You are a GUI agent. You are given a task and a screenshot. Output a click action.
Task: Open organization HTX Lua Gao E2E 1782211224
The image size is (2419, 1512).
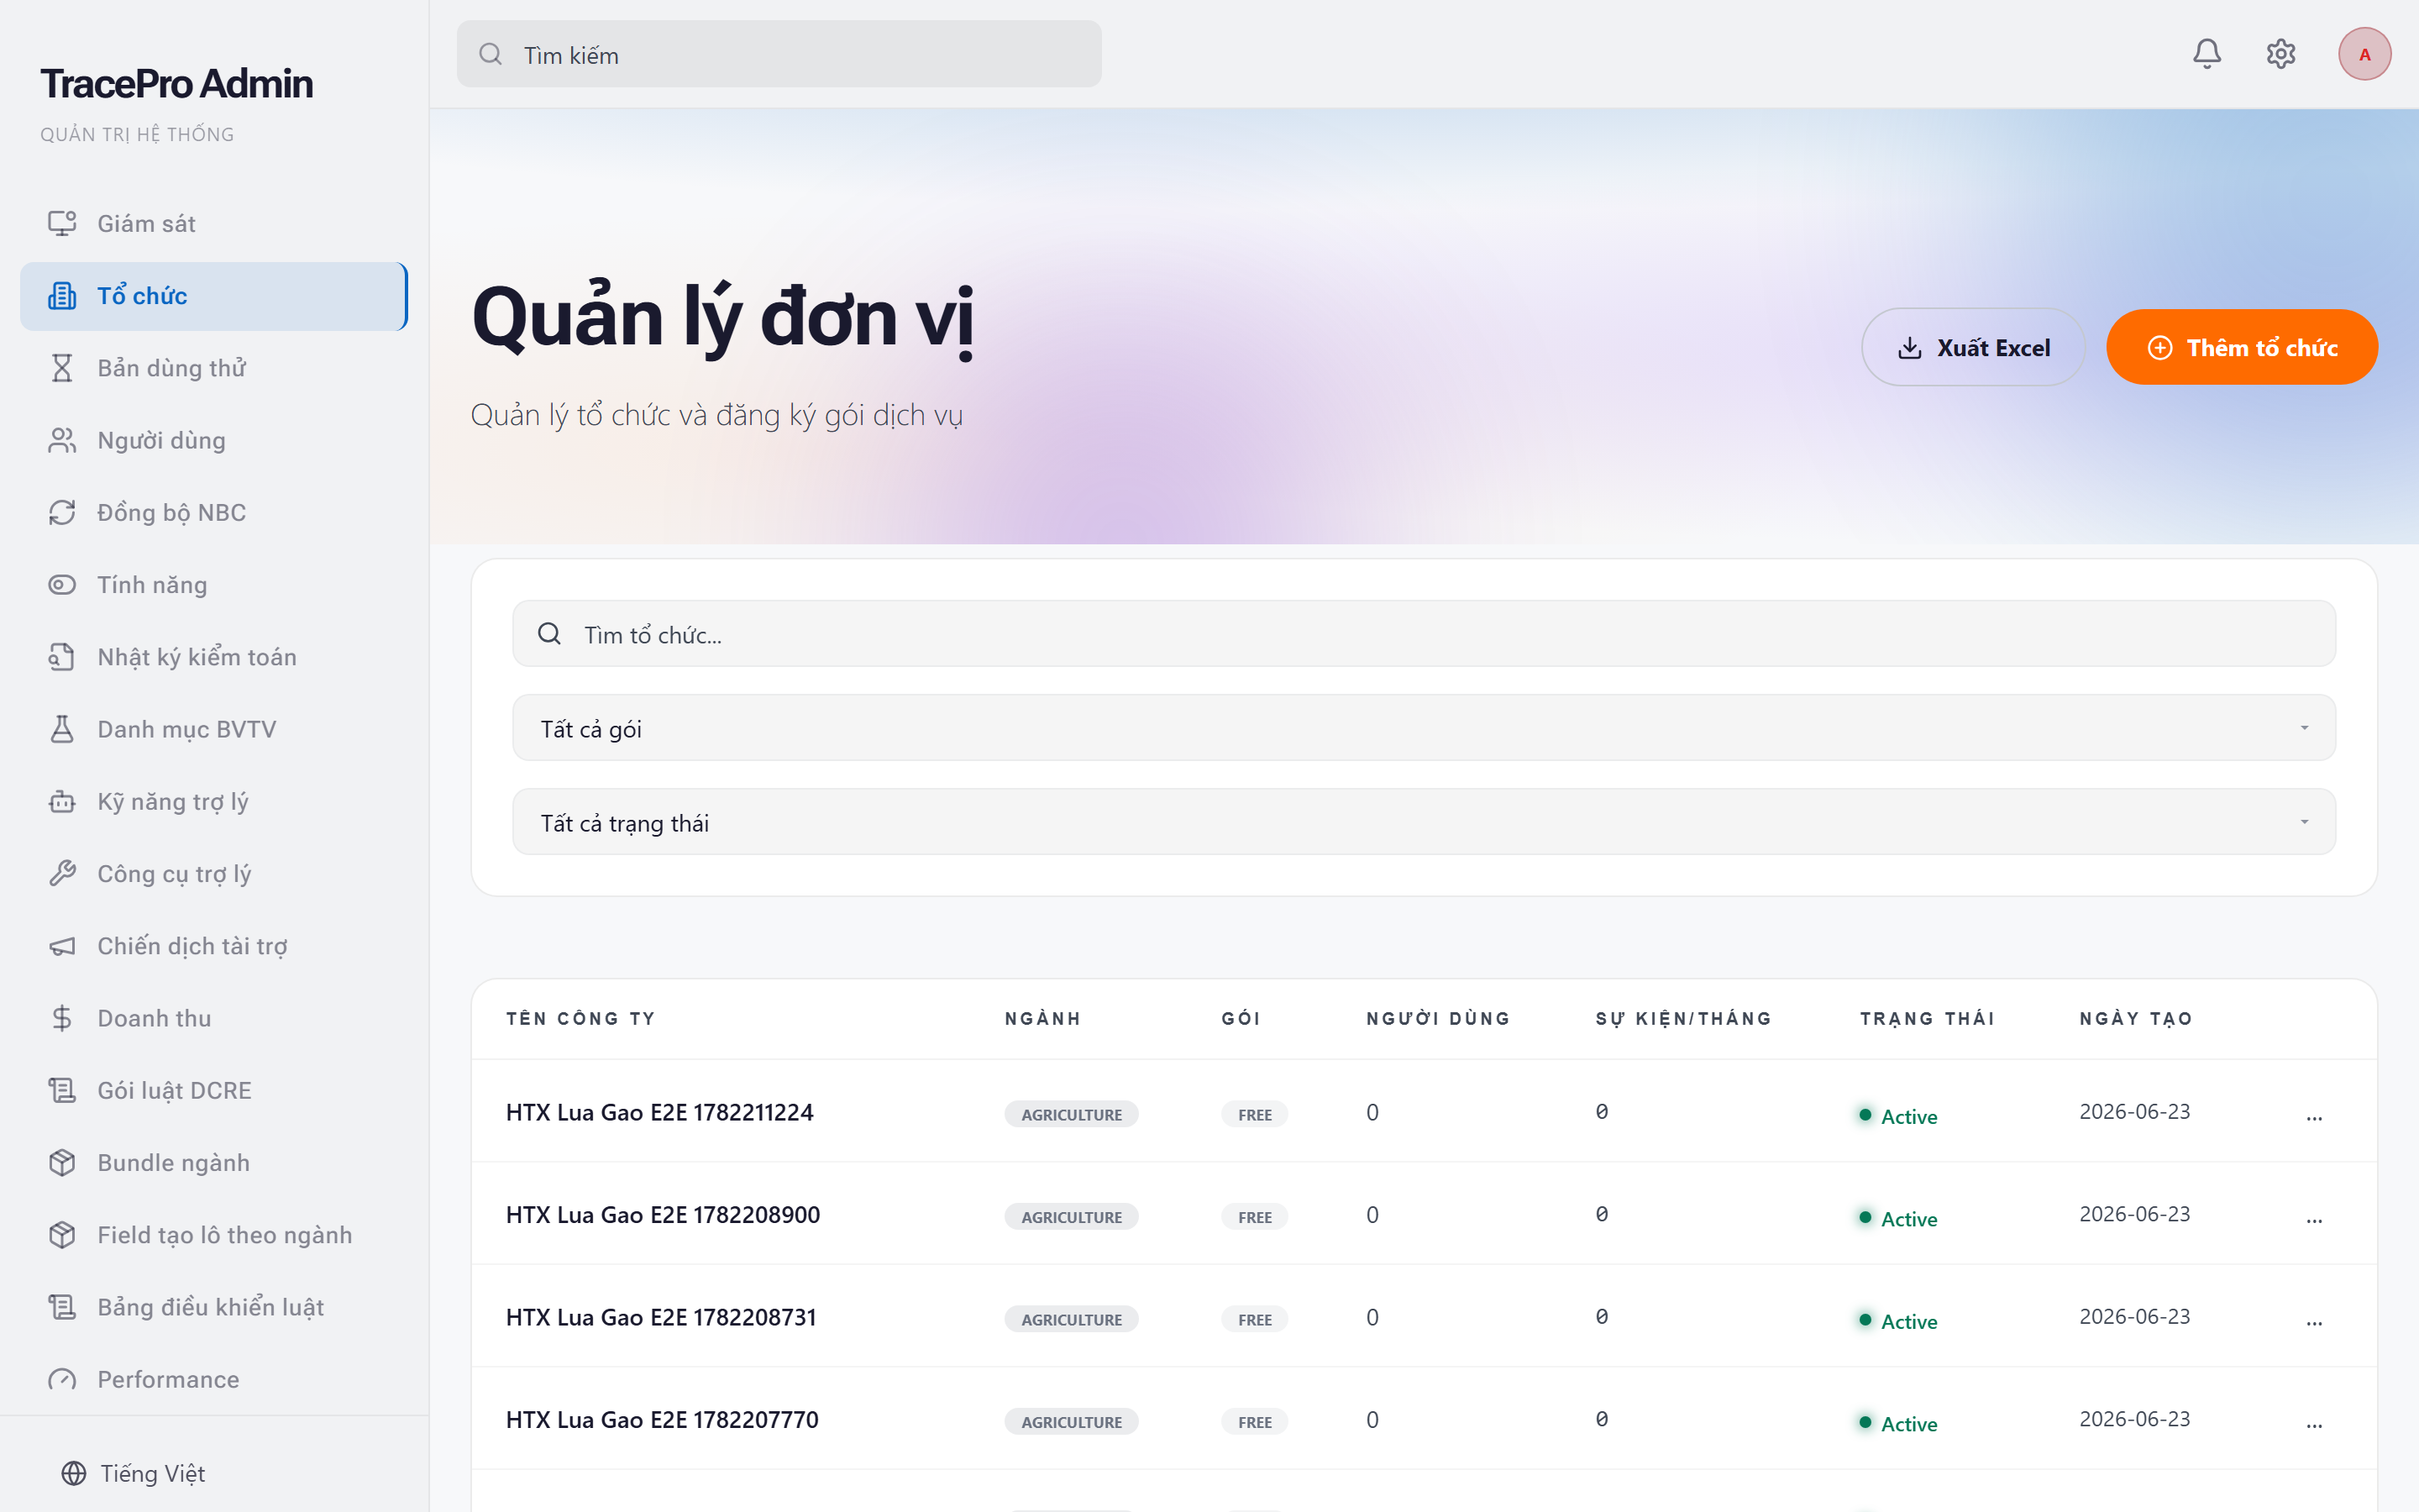659,1112
